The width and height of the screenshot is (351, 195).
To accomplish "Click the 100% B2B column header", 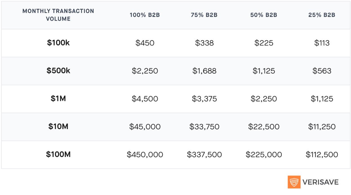I will 145,15.
